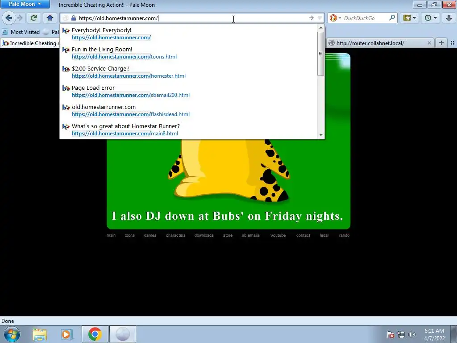Open a new tab with plus button
The height and width of the screenshot is (343, 457).
[441, 43]
